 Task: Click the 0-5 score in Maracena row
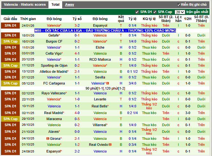pyautogui.click(x=77, y=119)
